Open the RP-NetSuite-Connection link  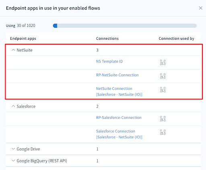(117, 75)
